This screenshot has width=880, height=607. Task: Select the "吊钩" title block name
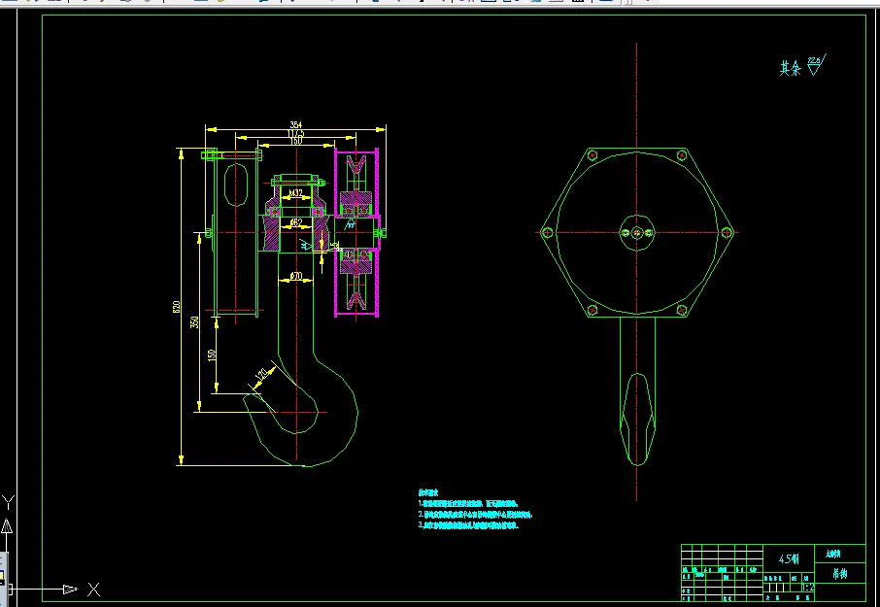pyautogui.click(x=840, y=573)
